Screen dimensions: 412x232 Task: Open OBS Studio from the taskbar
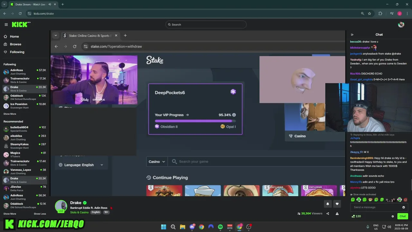[x=248, y=227]
